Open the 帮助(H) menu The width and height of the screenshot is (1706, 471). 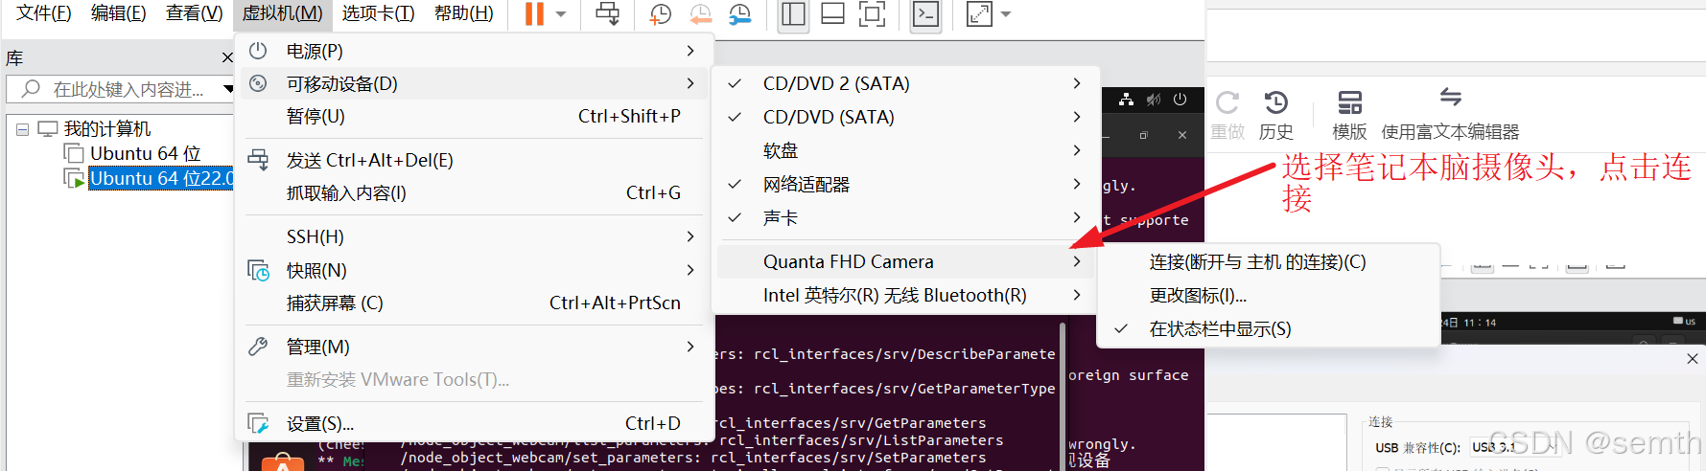click(464, 13)
